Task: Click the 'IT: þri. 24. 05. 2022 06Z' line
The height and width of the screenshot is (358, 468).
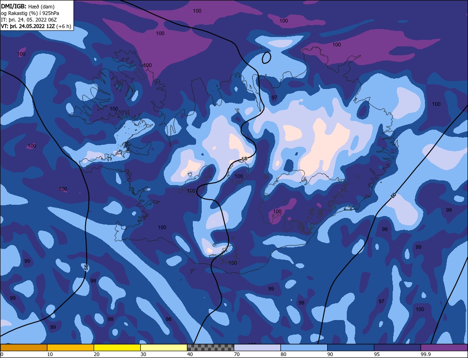Action: (29, 20)
